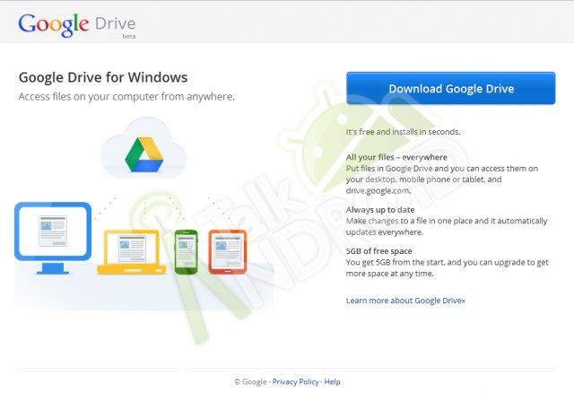
Task: Click the '© Google' footer text
Action: click(x=250, y=381)
